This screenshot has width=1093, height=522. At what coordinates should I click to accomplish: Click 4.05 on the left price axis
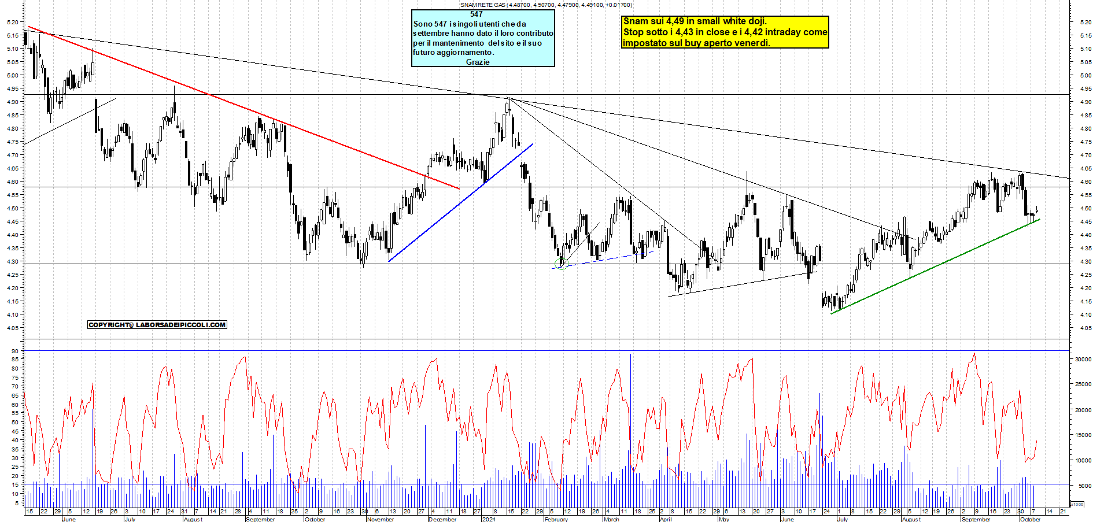[x=12, y=328]
